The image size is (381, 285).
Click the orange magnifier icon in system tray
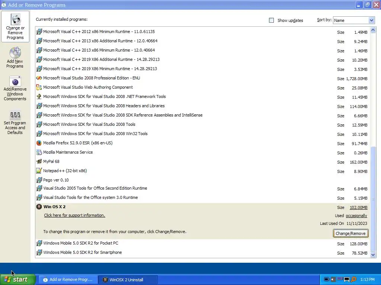pyautogui.click(x=353, y=279)
